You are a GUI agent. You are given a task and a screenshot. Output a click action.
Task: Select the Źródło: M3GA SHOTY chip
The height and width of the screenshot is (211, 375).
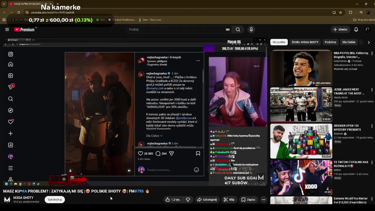[x=305, y=42]
